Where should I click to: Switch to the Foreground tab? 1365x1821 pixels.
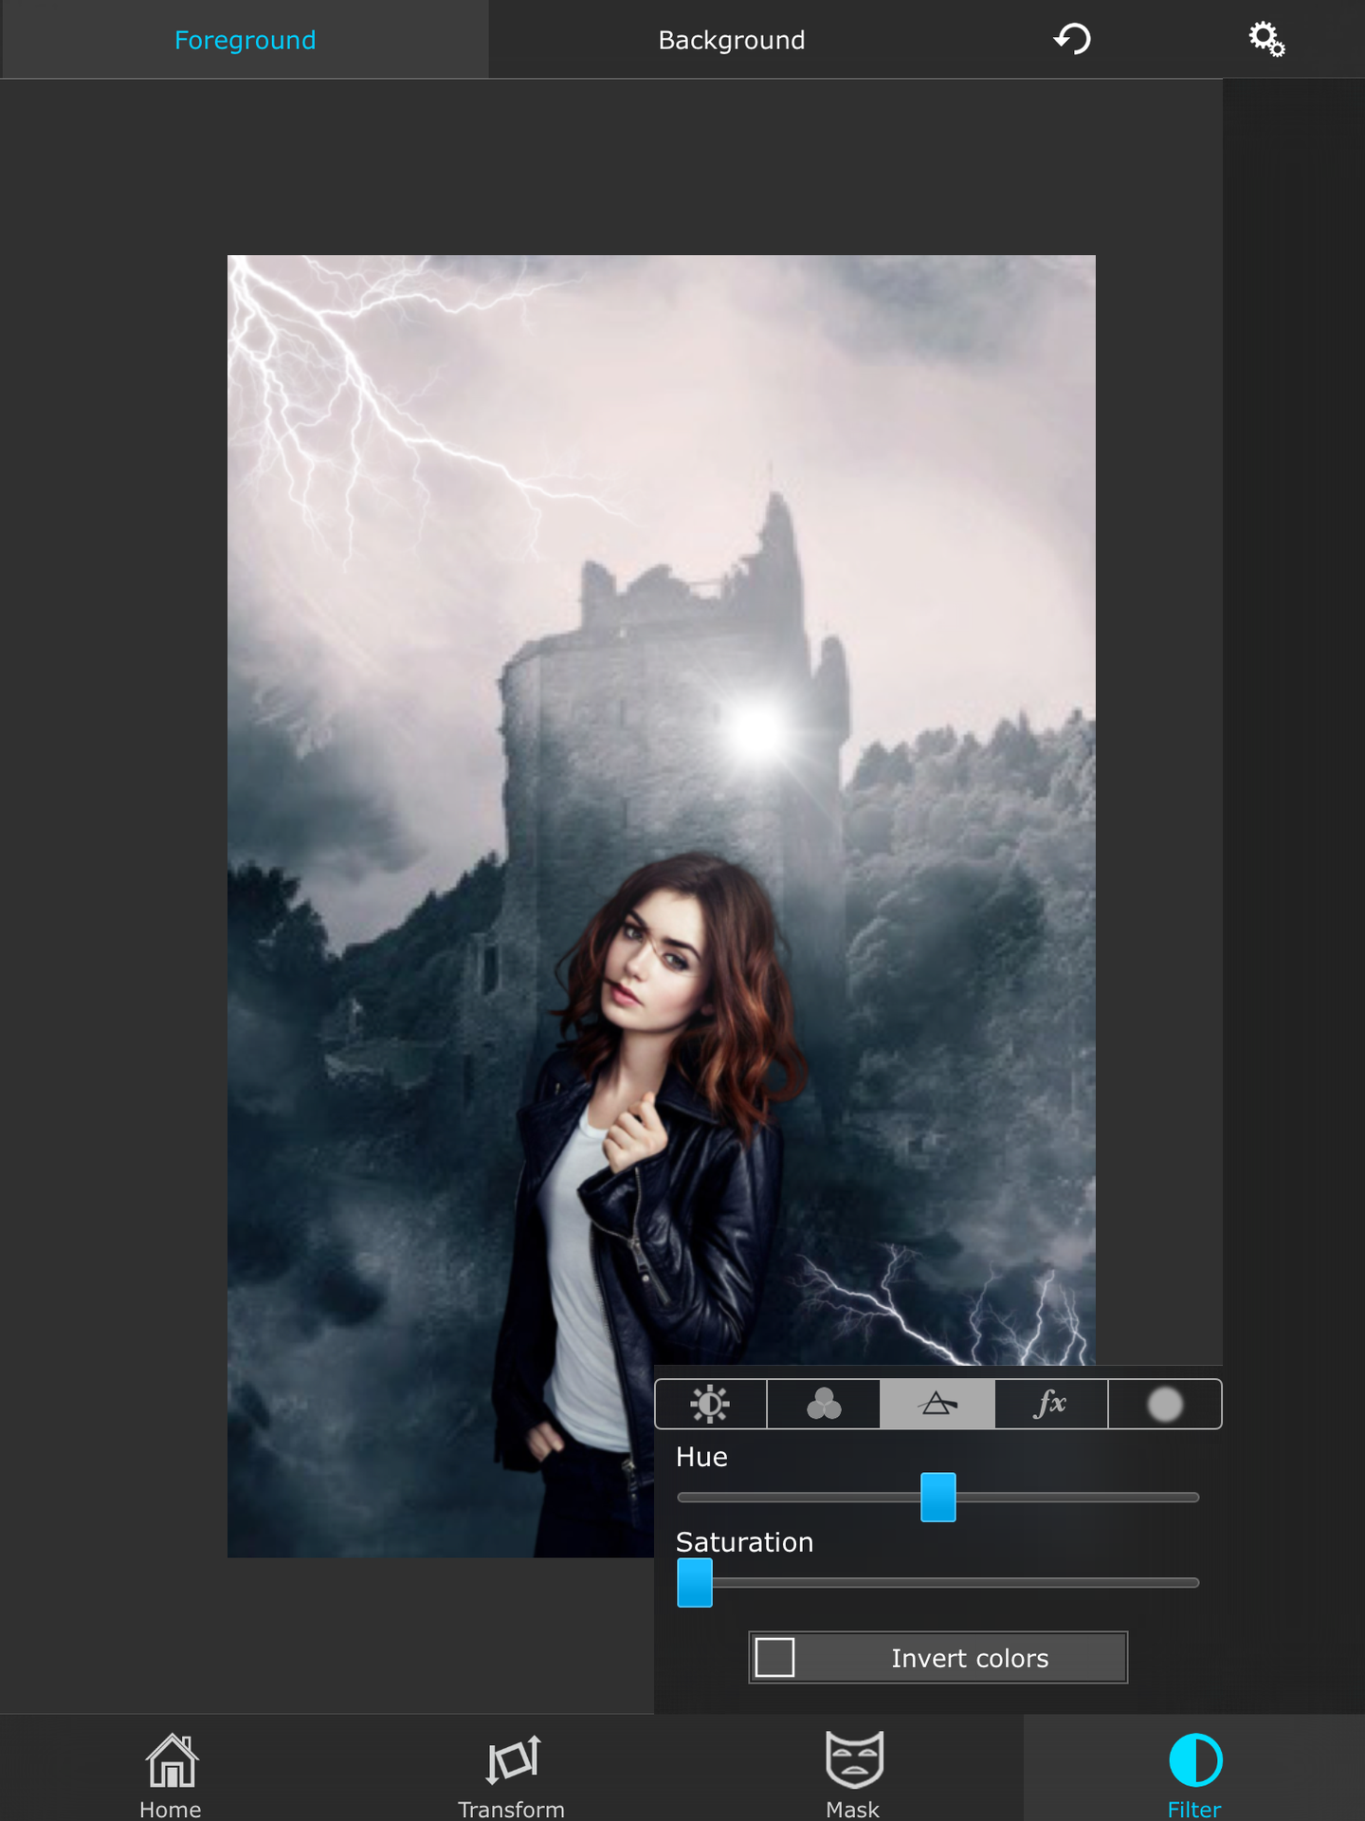(245, 40)
